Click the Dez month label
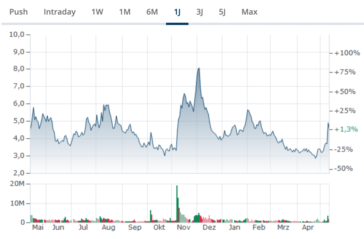Image resolution: width=364 pixels, height=239 pixels. [x=209, y=227]
